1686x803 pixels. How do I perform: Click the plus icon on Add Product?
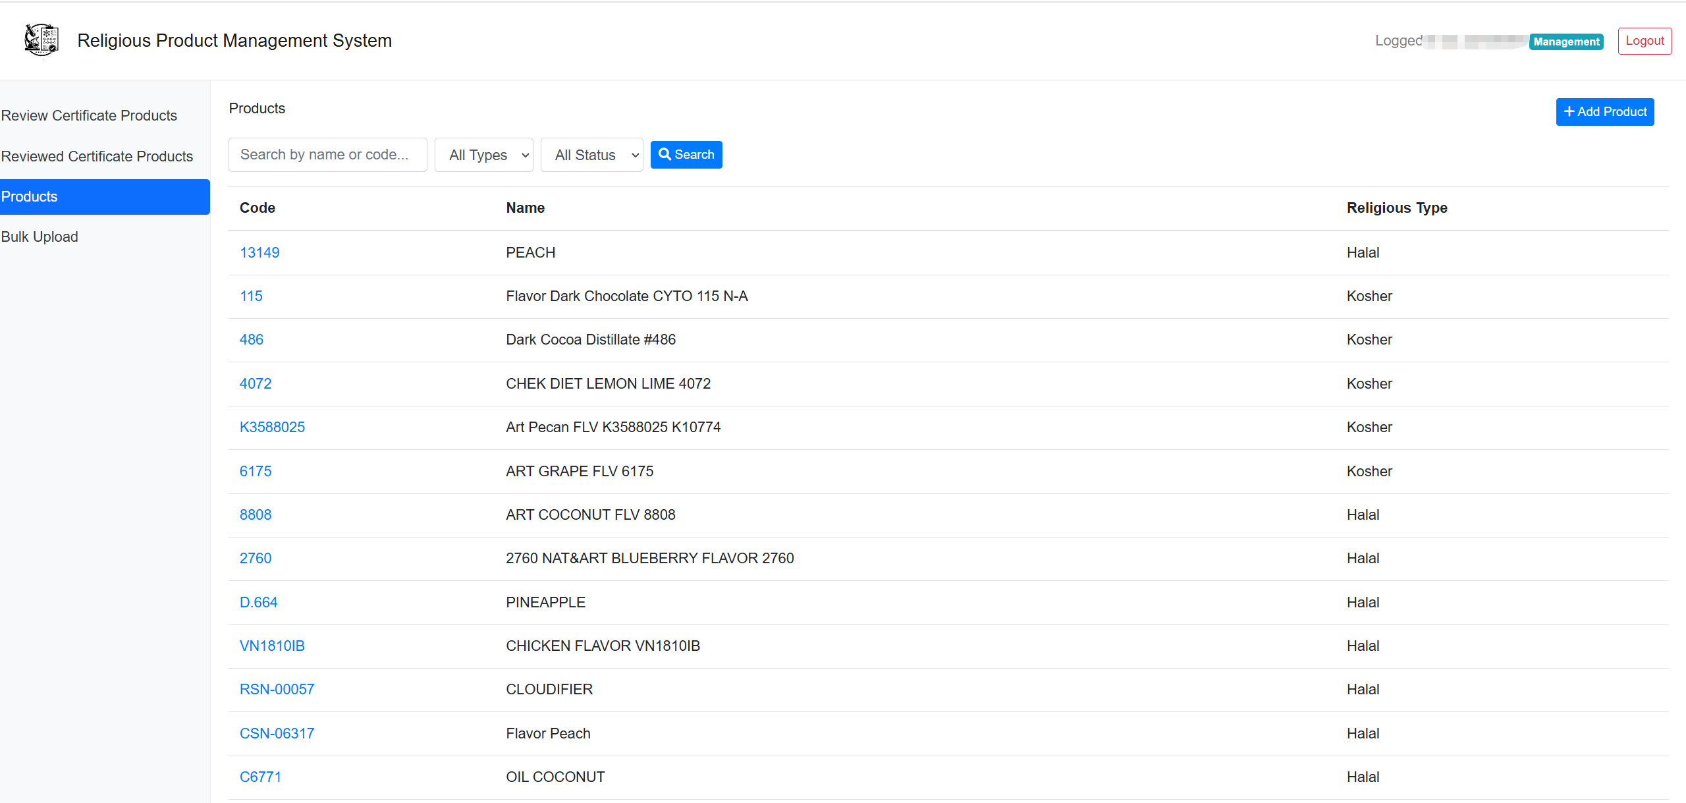pyautogui.click(x=1569, y=112)
